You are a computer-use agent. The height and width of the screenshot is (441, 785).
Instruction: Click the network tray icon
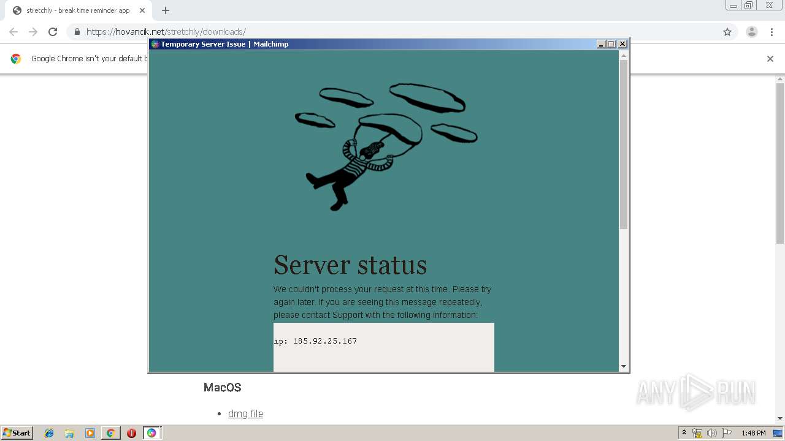pyautogui.click(x=697, y=433)
